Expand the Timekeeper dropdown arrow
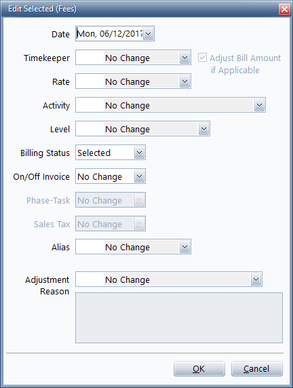 pyautogui.click(x=184, y=58)
